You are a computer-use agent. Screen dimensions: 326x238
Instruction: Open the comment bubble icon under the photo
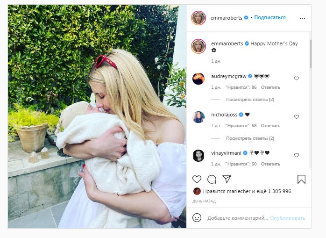[x=212, y=179]
